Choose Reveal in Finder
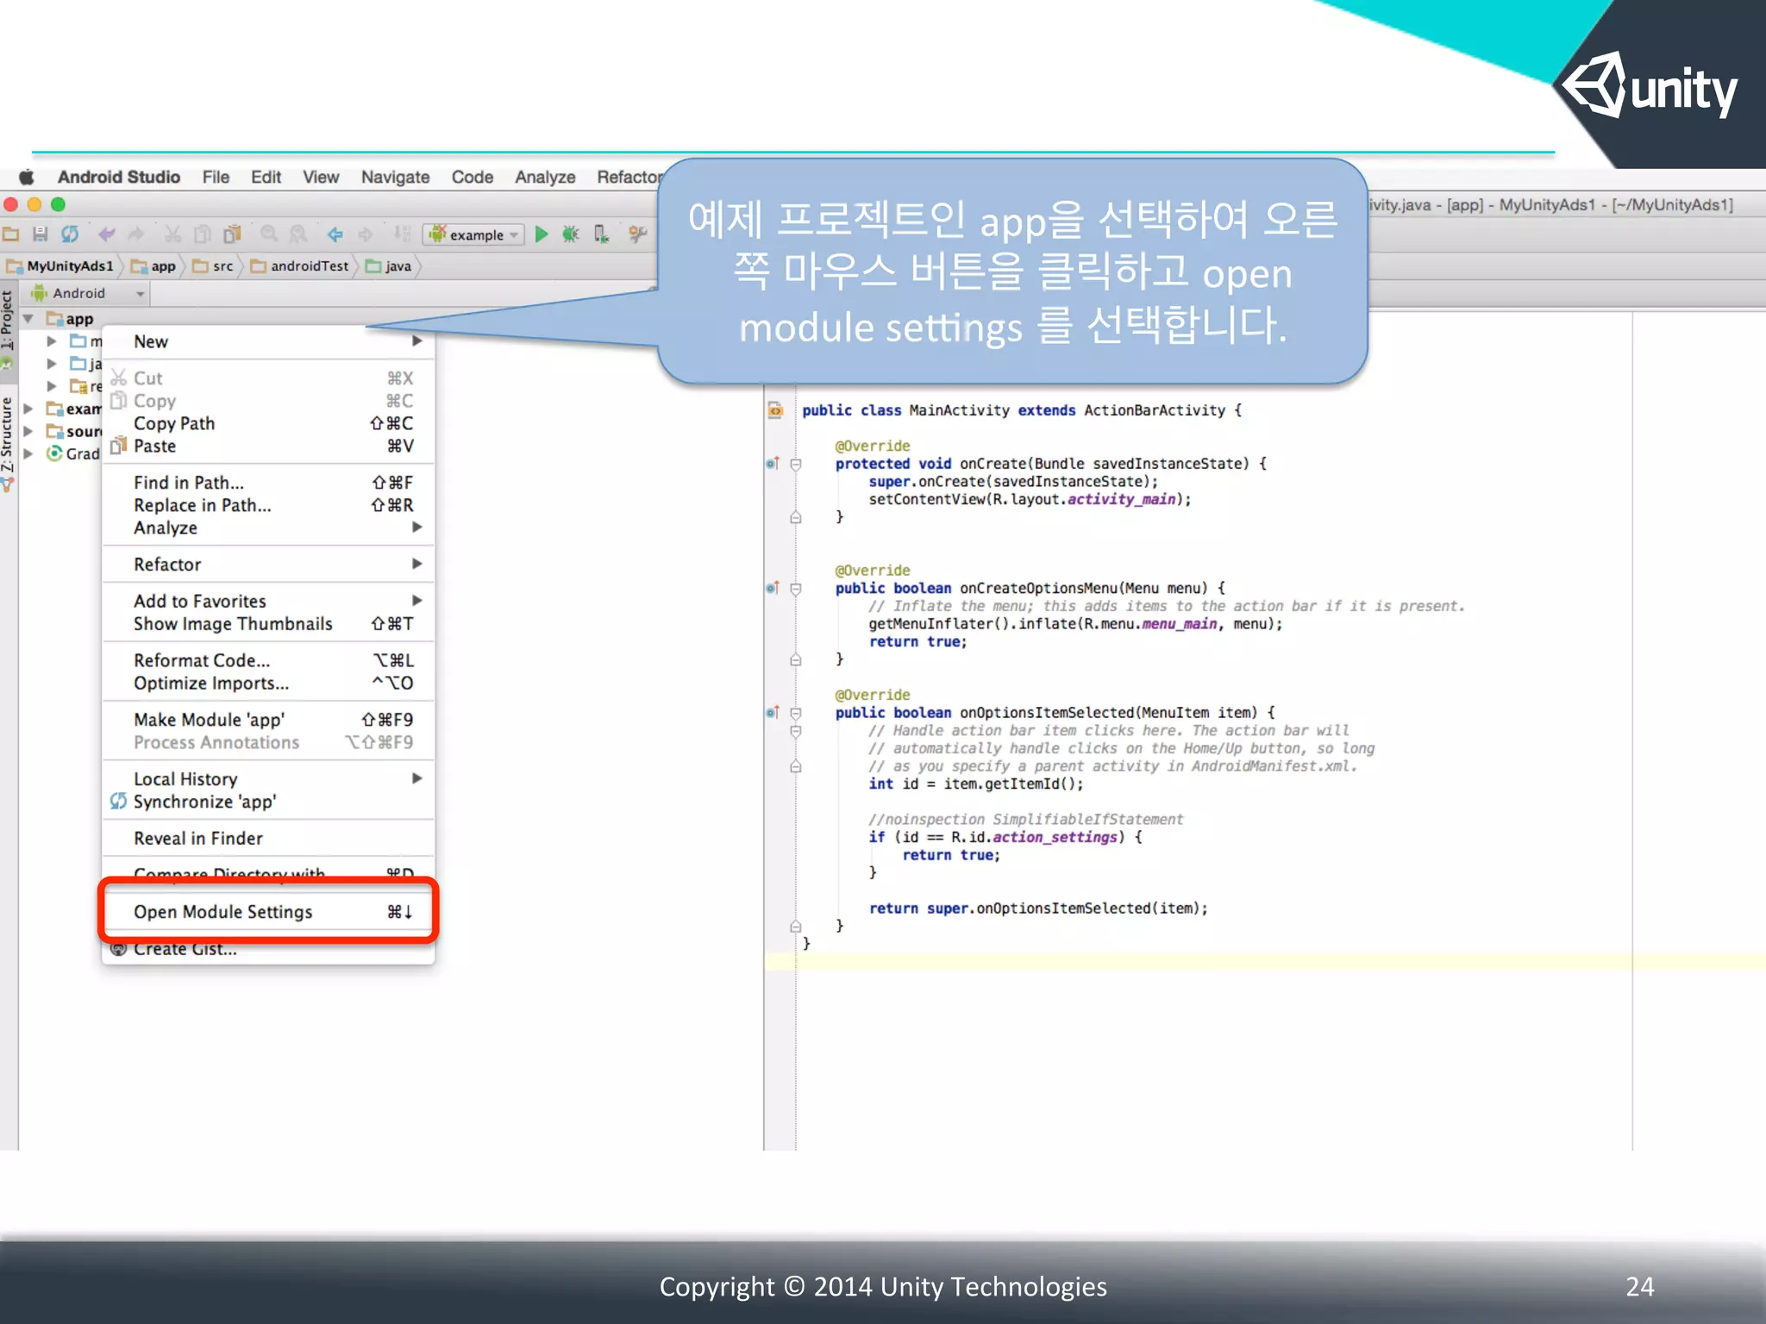Image resolution: width=1766 pixels, height=1324 pixels. 268,839
